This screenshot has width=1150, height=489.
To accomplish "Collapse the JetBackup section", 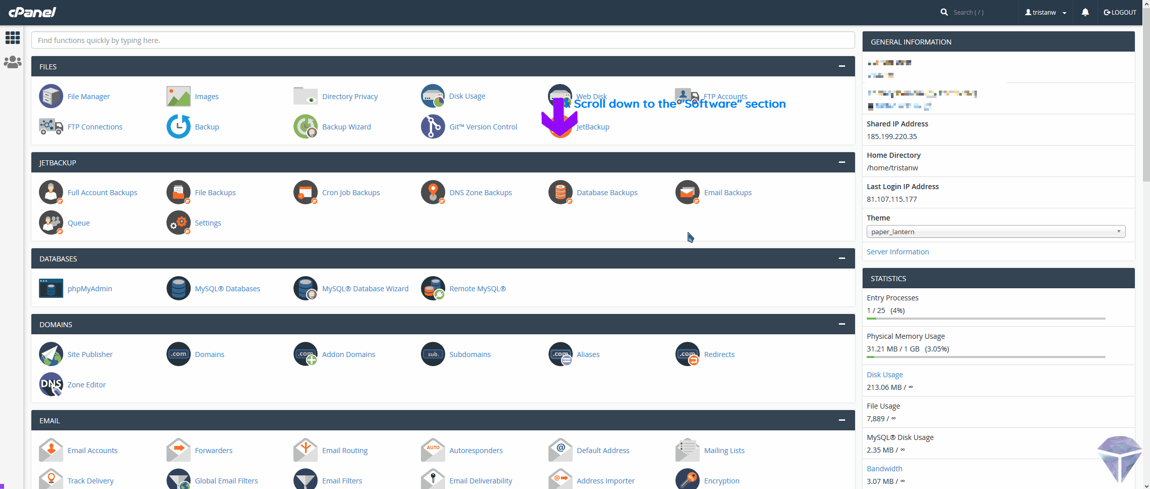I will tap(841, 162).
